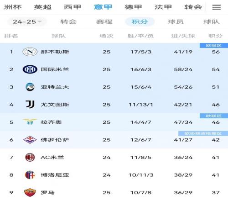Click the 欧冠区 zone badge
228x201 pixels.
coord(214,45)
